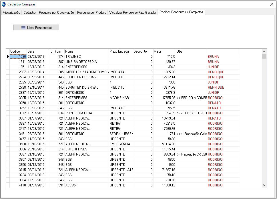Click the Listar Pendente(s) button
The image size is (277, 199).
pos(36,27)
